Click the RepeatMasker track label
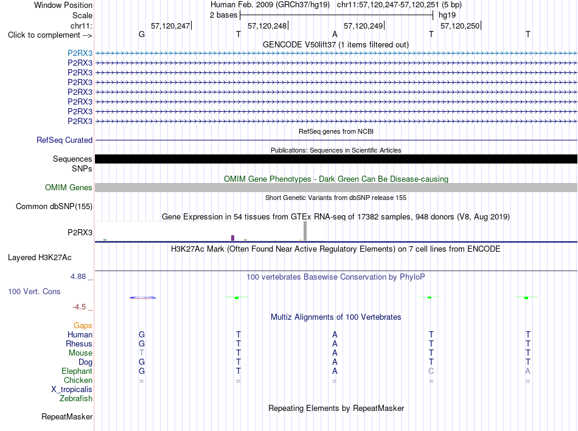578x431 pixels. coord(67,416)
